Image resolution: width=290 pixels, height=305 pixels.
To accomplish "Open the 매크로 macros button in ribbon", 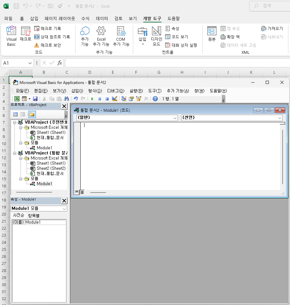I will (26, 34).
